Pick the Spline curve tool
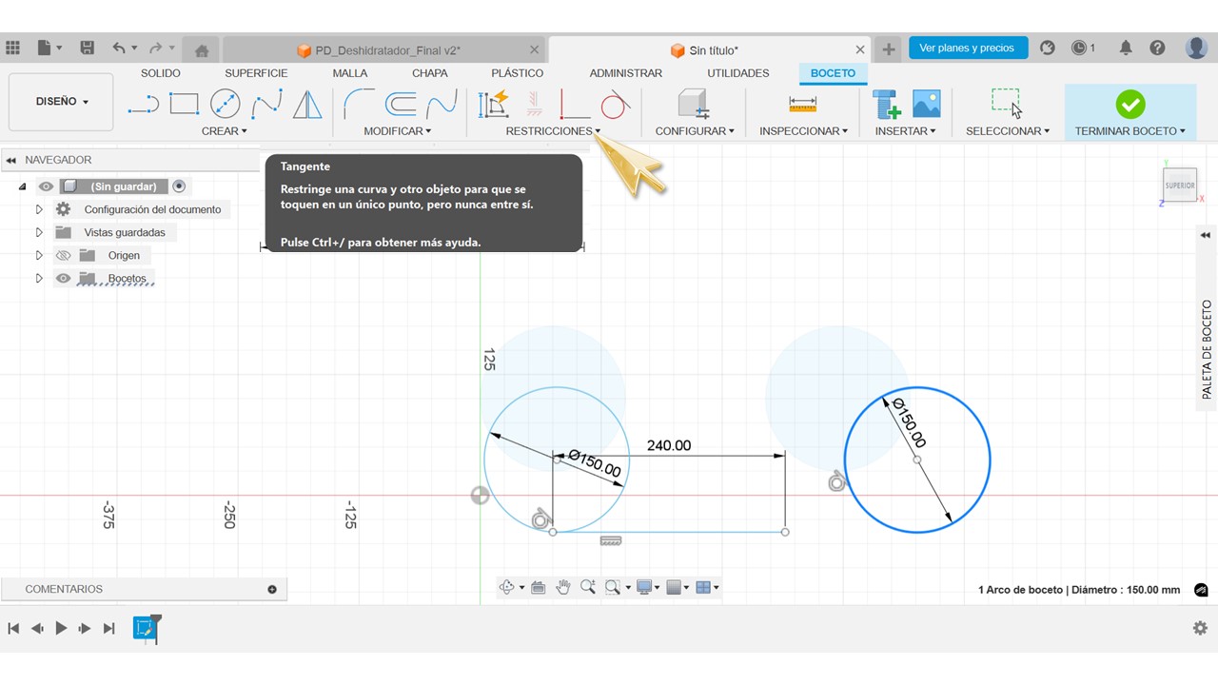1218x685 pixels. click(x=266, y=104)
